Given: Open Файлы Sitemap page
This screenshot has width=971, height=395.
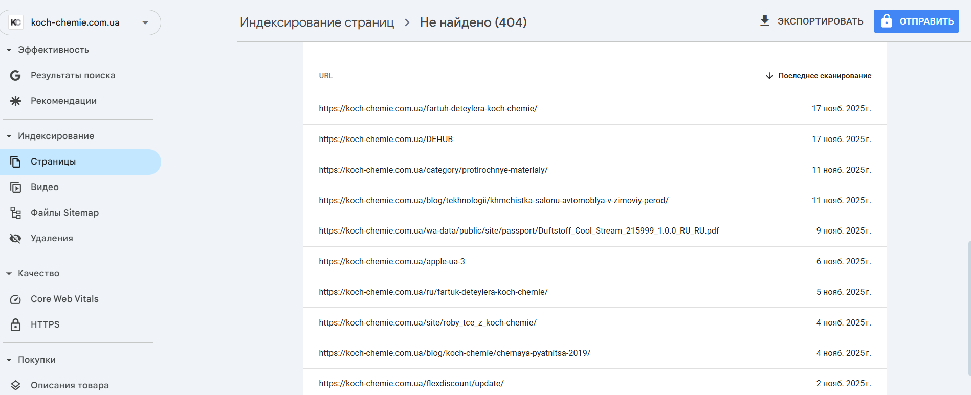Looking at the screenshot, I should [80, 213].
